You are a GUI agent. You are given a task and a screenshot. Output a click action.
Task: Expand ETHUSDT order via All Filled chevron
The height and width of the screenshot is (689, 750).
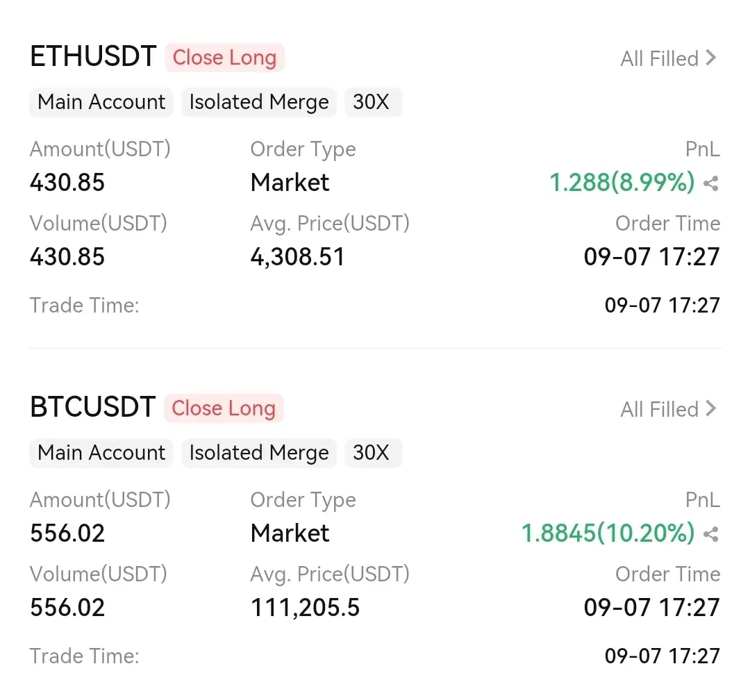pyautogui.click(x=710, y=58)
